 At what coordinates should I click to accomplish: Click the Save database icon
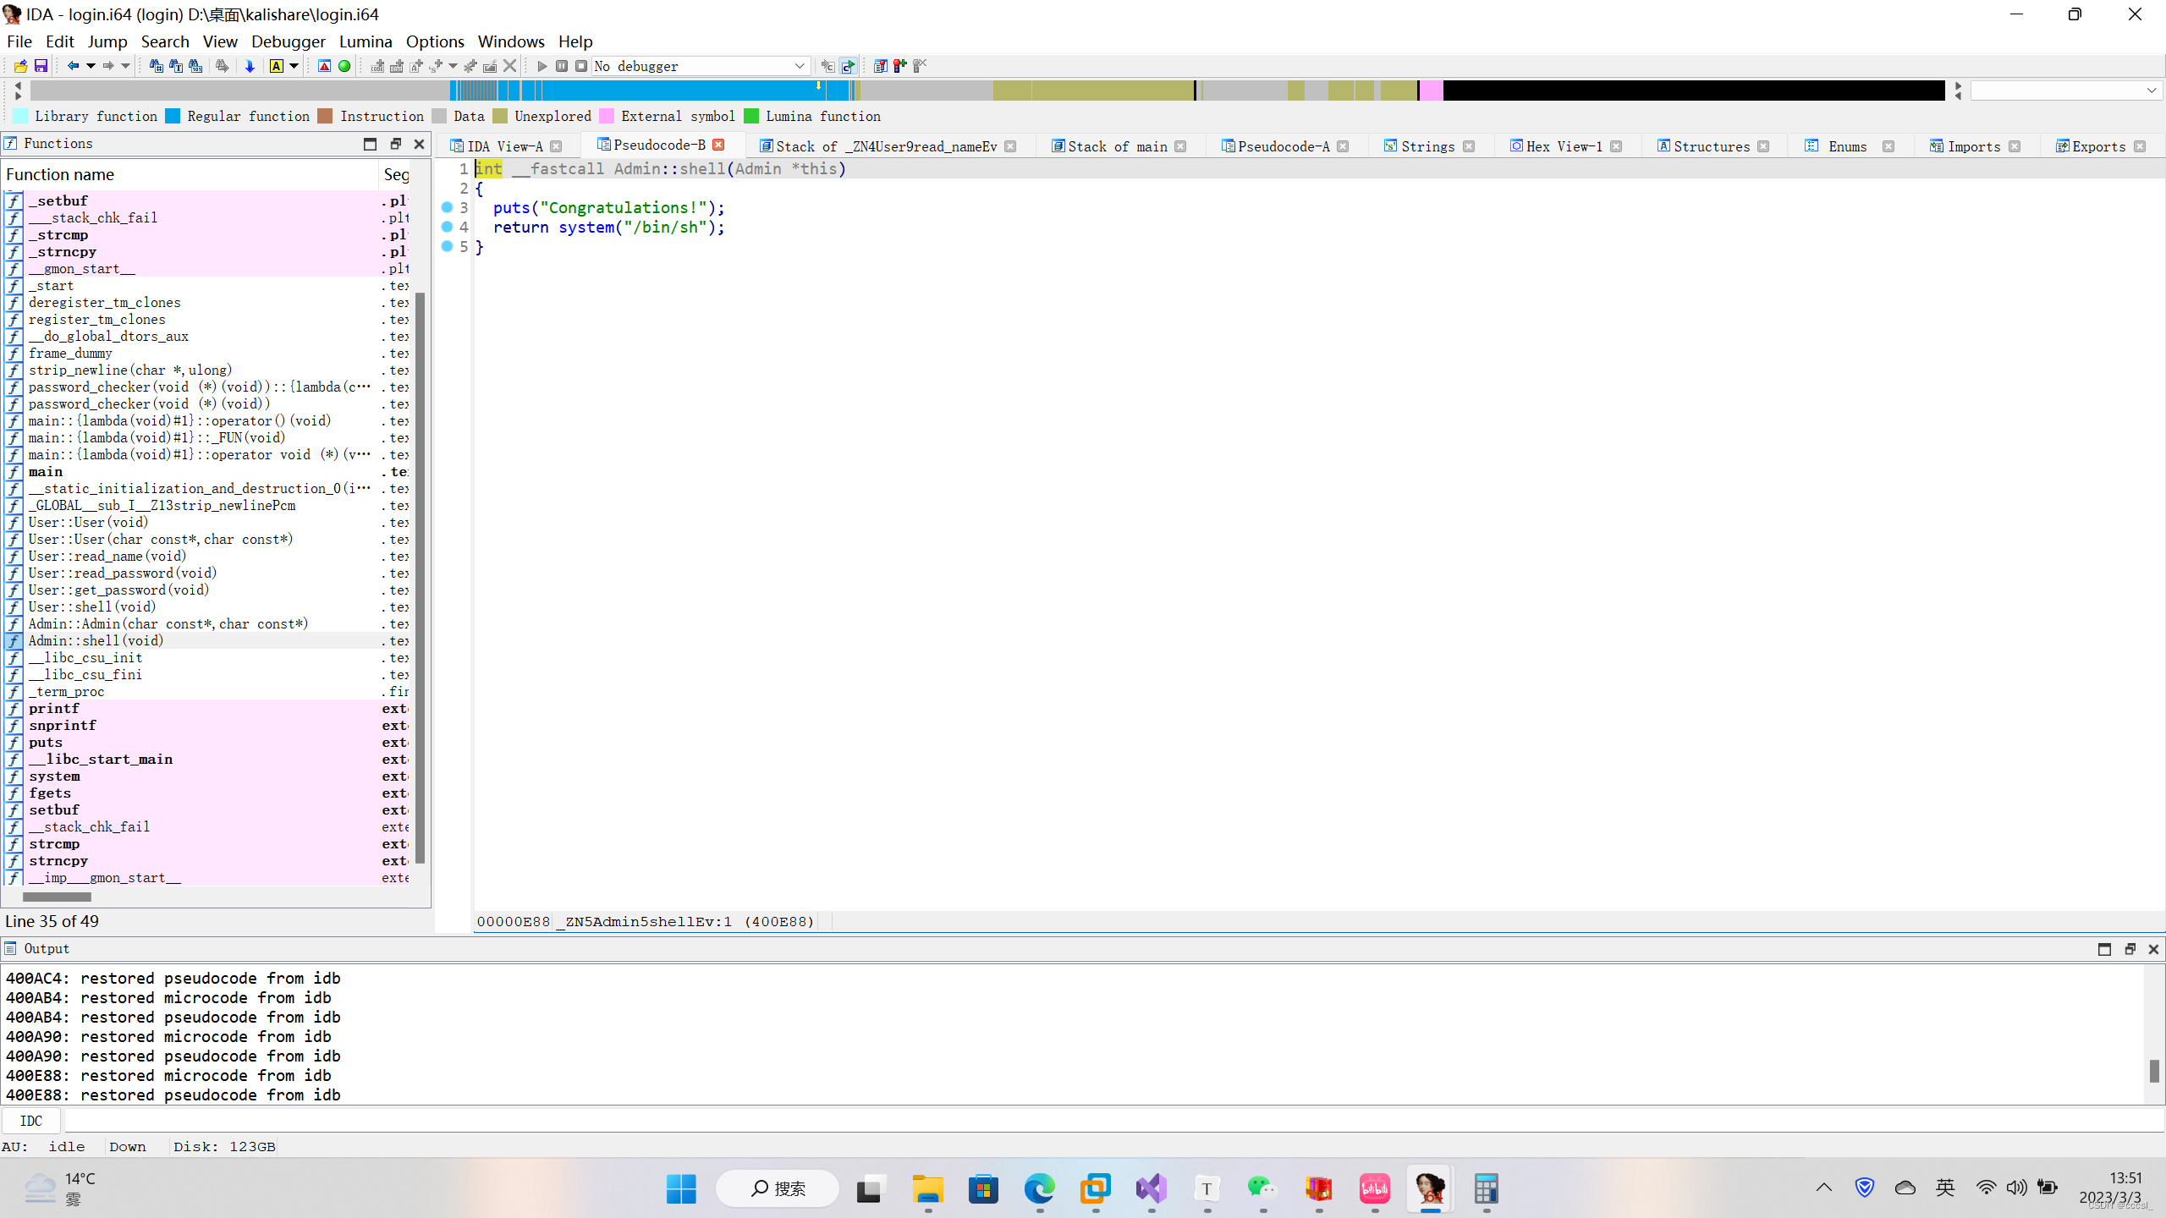coord(41,66)
